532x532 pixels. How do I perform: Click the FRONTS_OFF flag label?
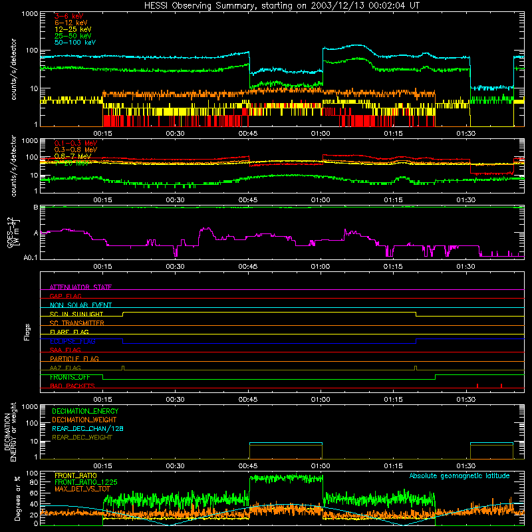[70, 377]
